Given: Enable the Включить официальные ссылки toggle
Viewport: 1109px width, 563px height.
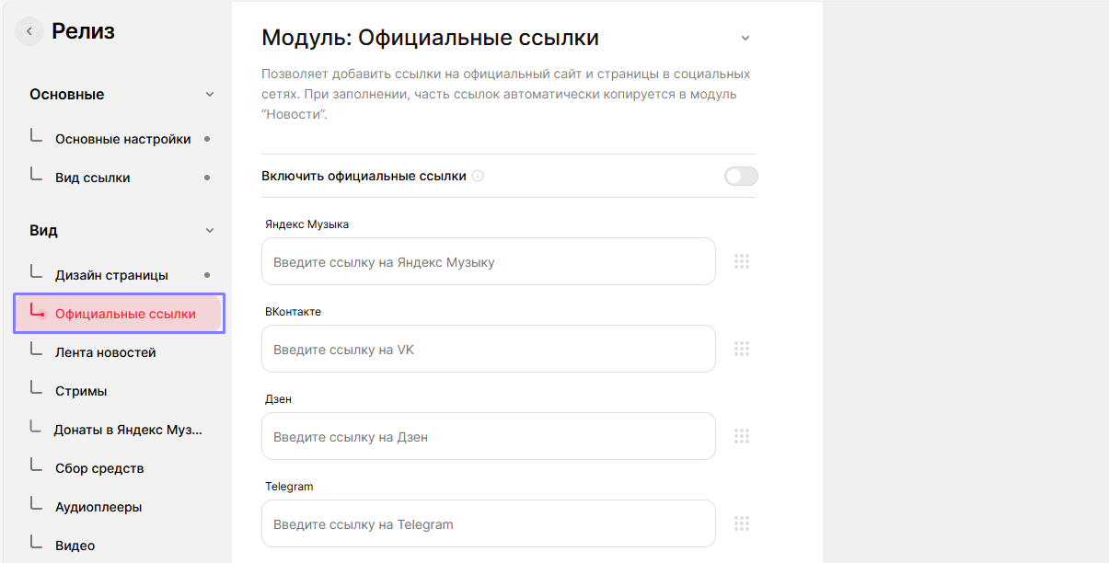Looking at the screenshot, I should click(741, 177).
